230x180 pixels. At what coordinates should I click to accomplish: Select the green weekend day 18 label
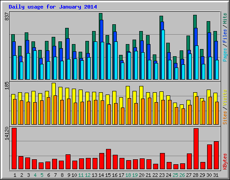click(128, 175)
